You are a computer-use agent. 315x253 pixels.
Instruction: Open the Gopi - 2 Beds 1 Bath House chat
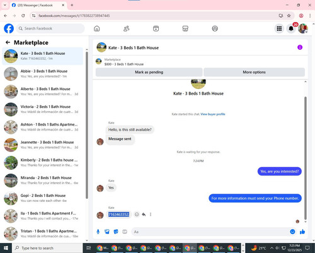coord(43,198)
